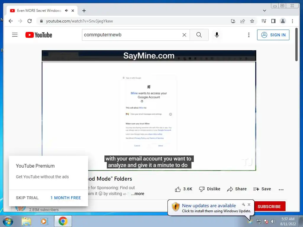
Task: Skip the YouTube Premium trial
Action: [x=27, y=198]
